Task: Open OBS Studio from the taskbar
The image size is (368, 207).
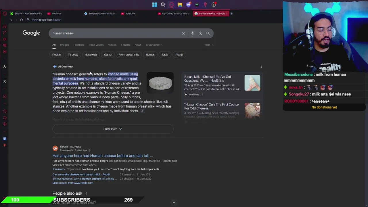Action: click(x=214, y=5)
